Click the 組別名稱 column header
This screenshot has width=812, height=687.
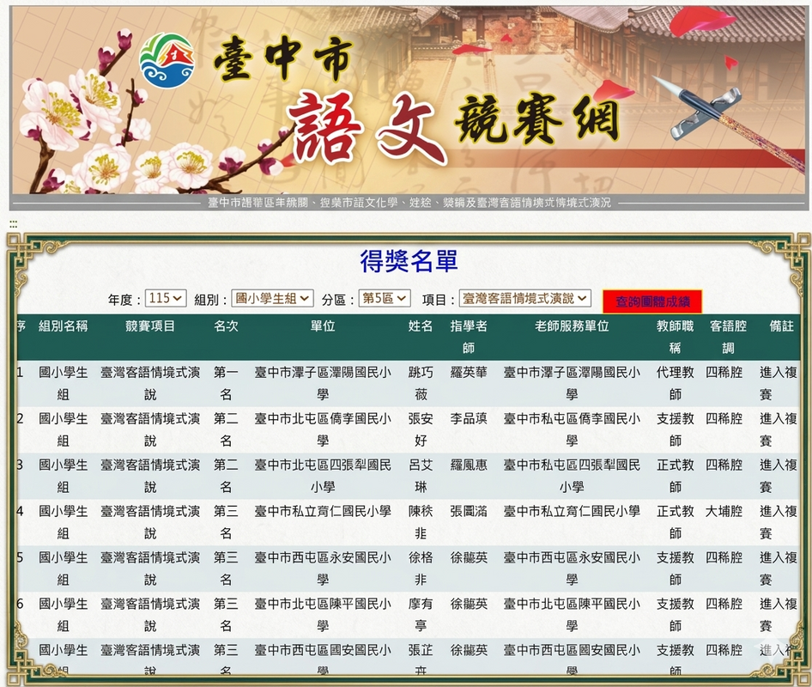tap(64, 326)
